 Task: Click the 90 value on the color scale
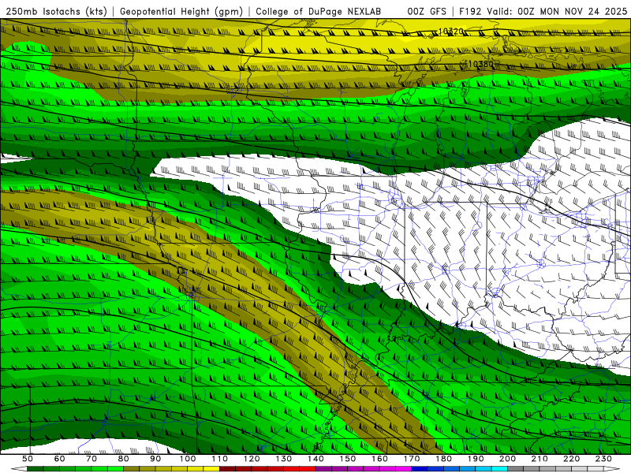(x=155, y=459)
